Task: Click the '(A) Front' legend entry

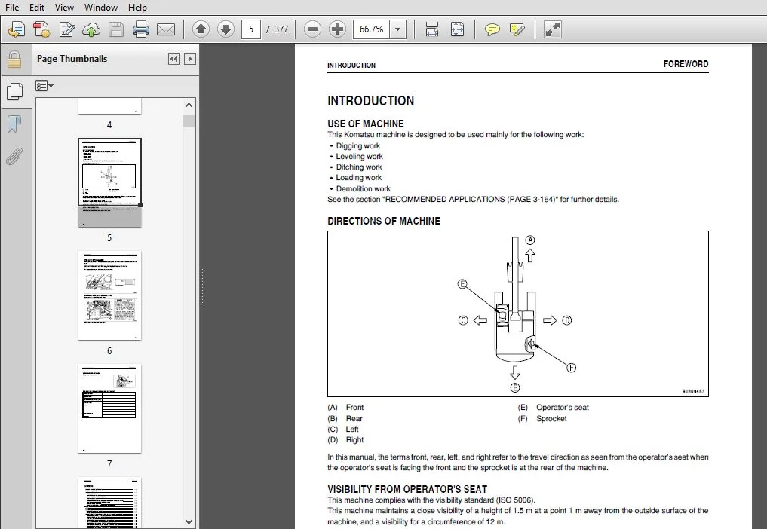Action: coord(345,407)
